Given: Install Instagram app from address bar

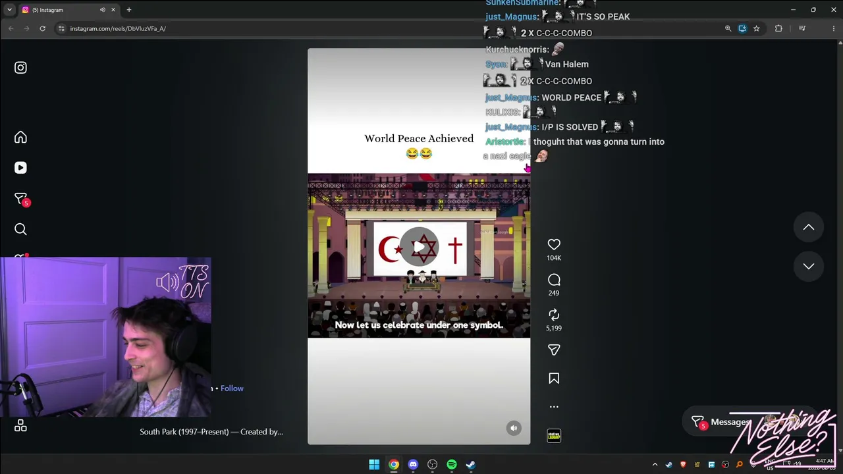Looking at the screenshot, I should 742,28.
